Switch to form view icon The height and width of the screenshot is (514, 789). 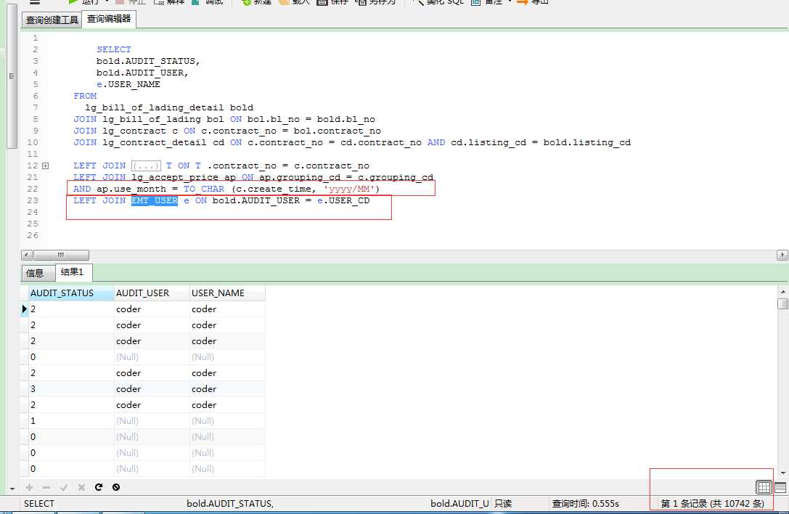[780, 487]
